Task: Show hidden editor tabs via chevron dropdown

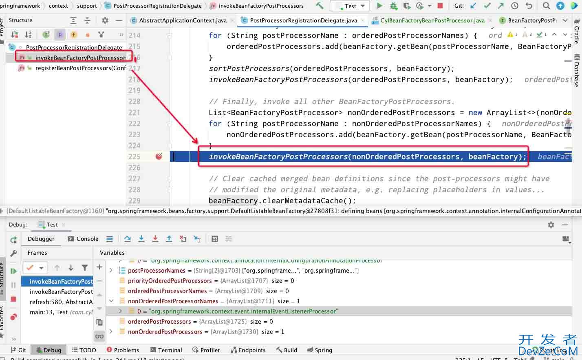Action: coord(565,20)
